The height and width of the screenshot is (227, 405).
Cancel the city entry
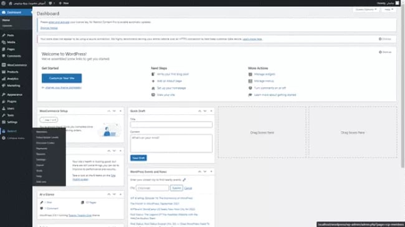point(188,188)
